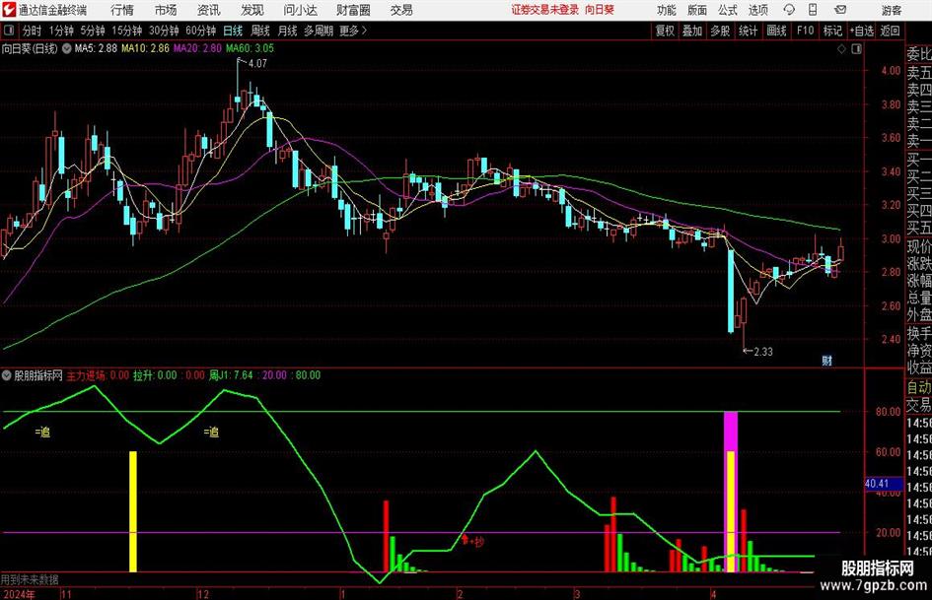
Task: Click the 叠加 overlay button
Action: pyautogui.click(x=692, y=31)
